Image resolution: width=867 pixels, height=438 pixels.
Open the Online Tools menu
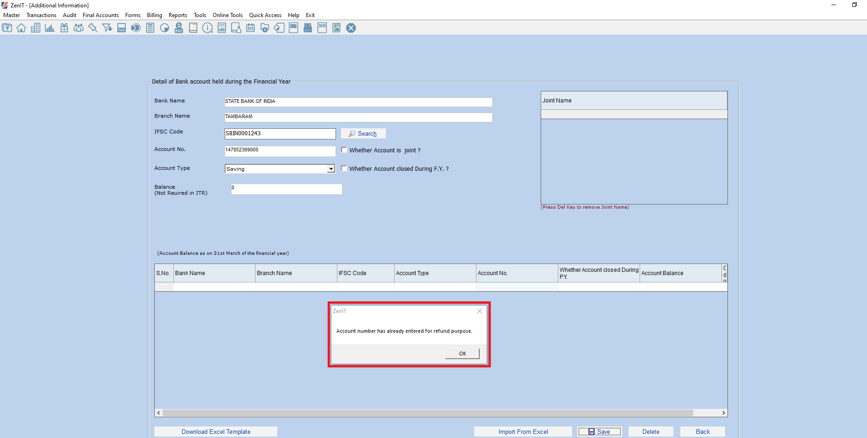pos(227,15)
